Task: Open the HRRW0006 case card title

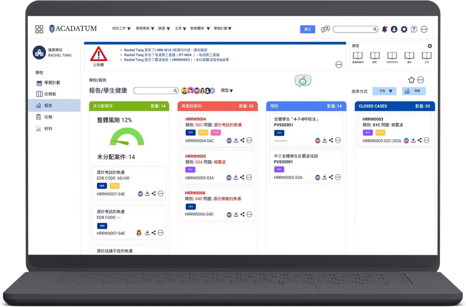Action: pyautogui.click(x=195, y=193)
